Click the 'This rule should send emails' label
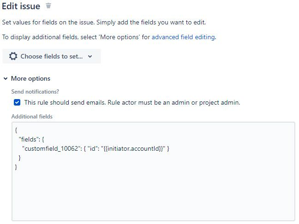The height and width of the screenshot is (224, 299). tap(132, 102)
